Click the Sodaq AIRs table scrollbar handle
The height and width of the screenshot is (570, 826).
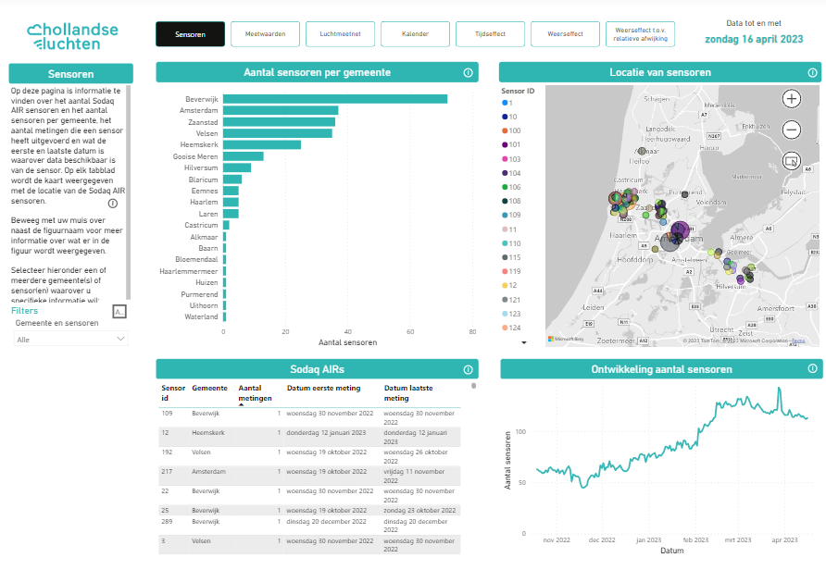(x=473, y=386)
